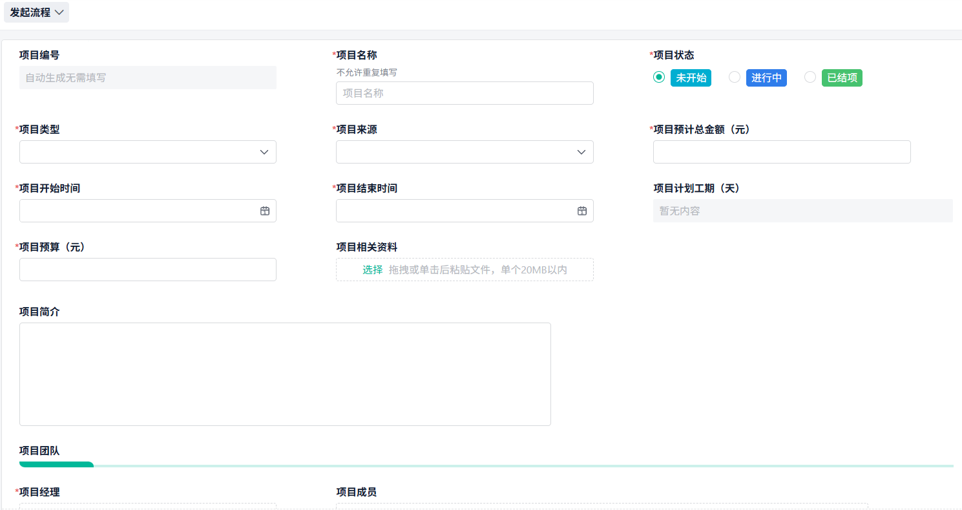Screen dimensions: 962x510
Task: Click the blue 进行中 status tag
Action: [x=766, y=77]
